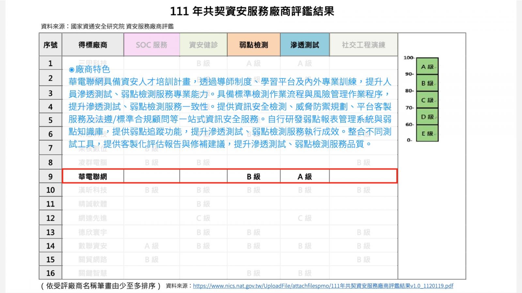Click row number 9 in the 序號 column
Screen dimensions: 522x293
[x=51, y=176]
